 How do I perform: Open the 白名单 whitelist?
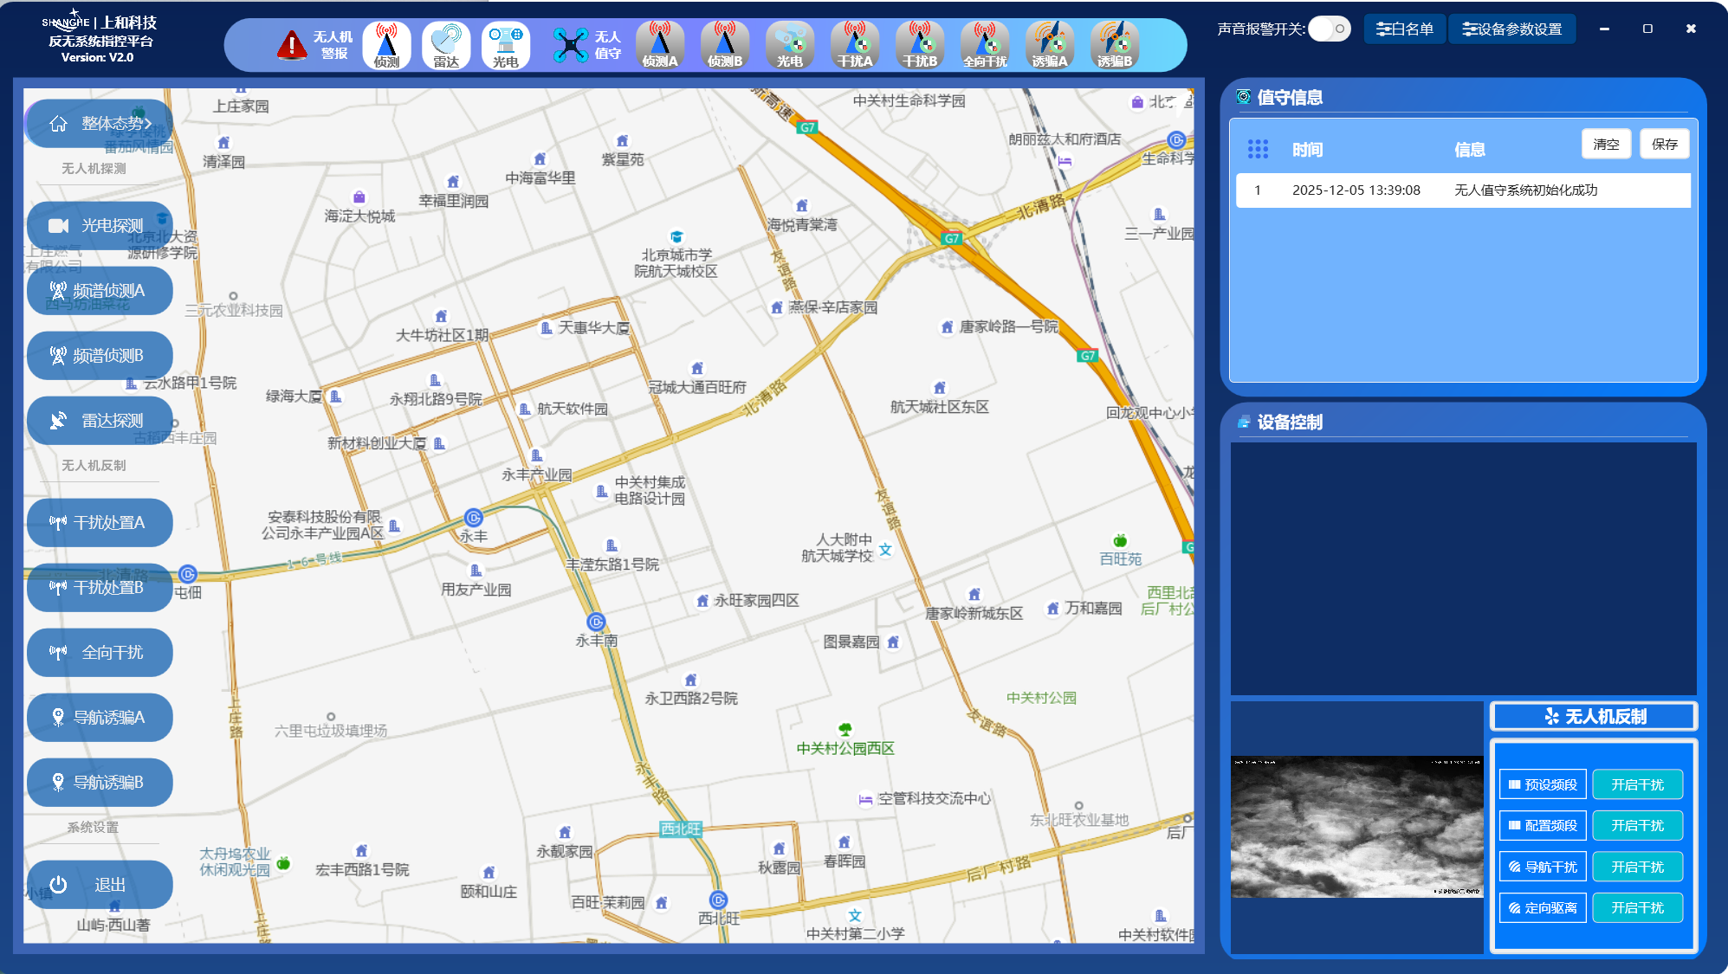[1404, 29]
